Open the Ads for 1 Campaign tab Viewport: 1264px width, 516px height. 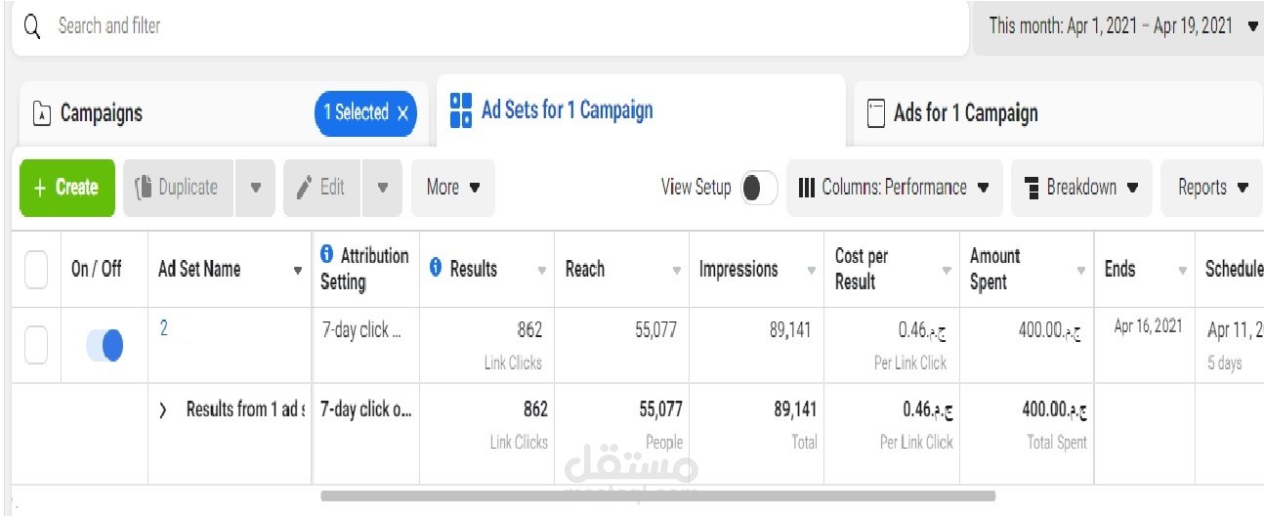[965, 113]
